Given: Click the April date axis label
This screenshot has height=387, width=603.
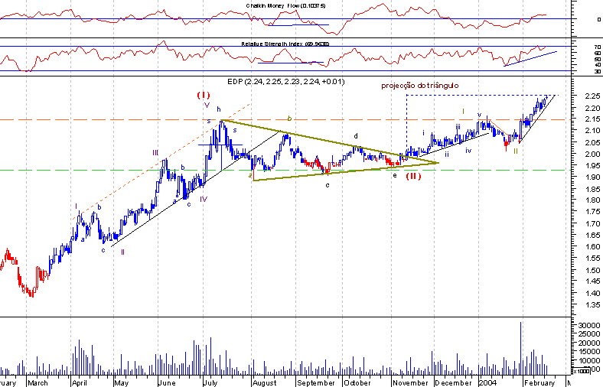Looking at the screenshot, I should (x=80, y=382).
